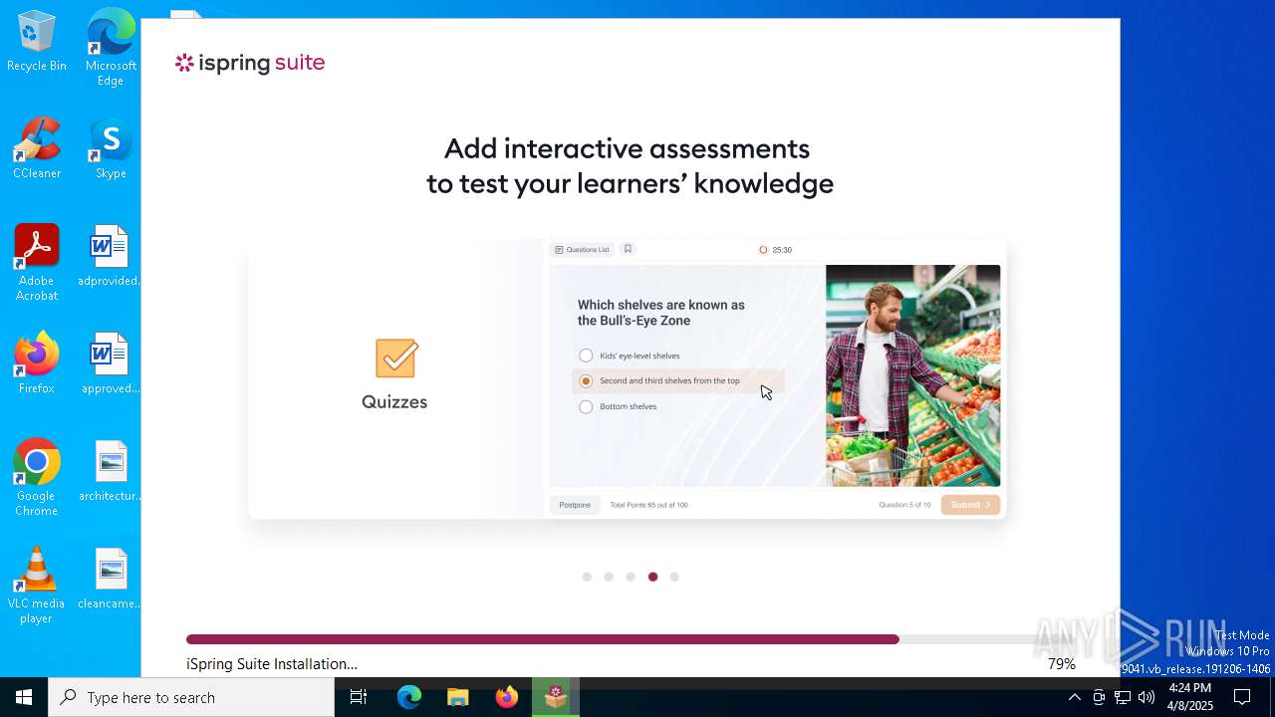The height and width of the screenshot is (717, 1275).
Task: Click the 79% progress value
Action: tap(1061, 663)
